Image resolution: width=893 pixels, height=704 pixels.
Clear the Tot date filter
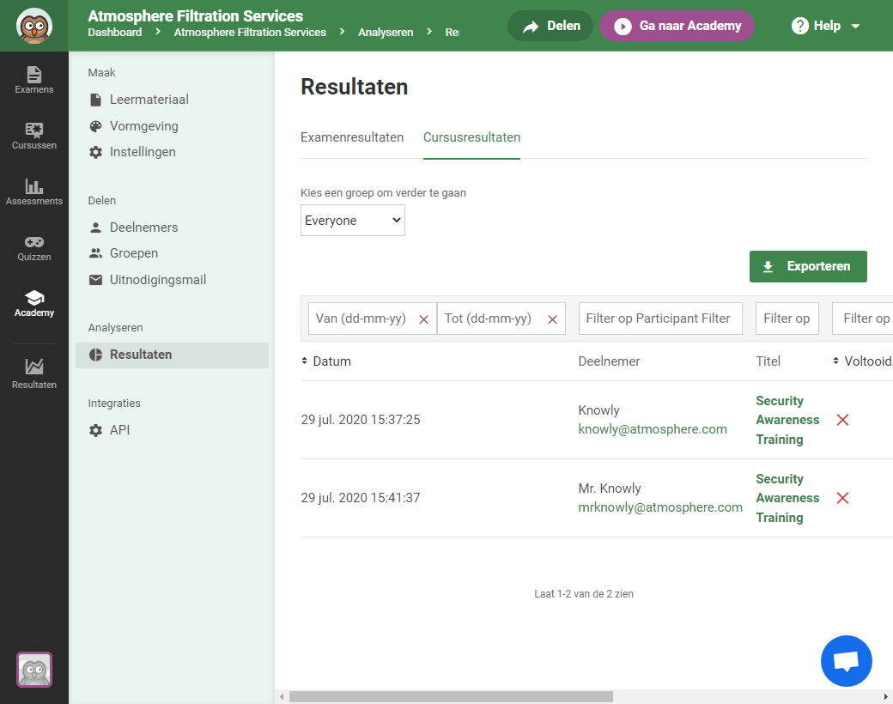[x=552, y=319]
